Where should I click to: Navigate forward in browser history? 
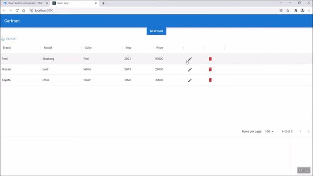tap(11, 10)
